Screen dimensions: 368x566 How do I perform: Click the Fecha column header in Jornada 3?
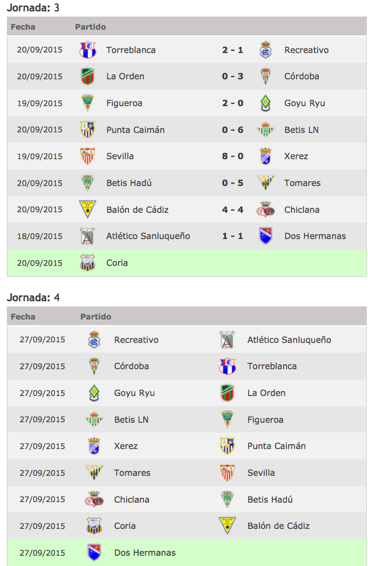point(23,27)
